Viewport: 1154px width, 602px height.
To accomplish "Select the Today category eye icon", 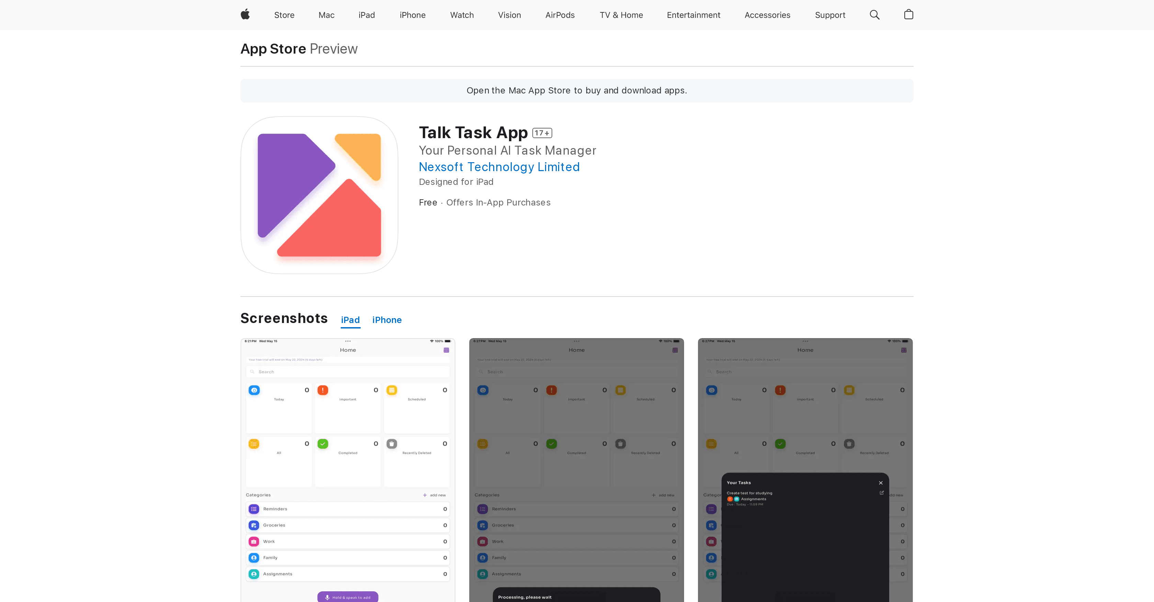I will (x=254, y=390).
